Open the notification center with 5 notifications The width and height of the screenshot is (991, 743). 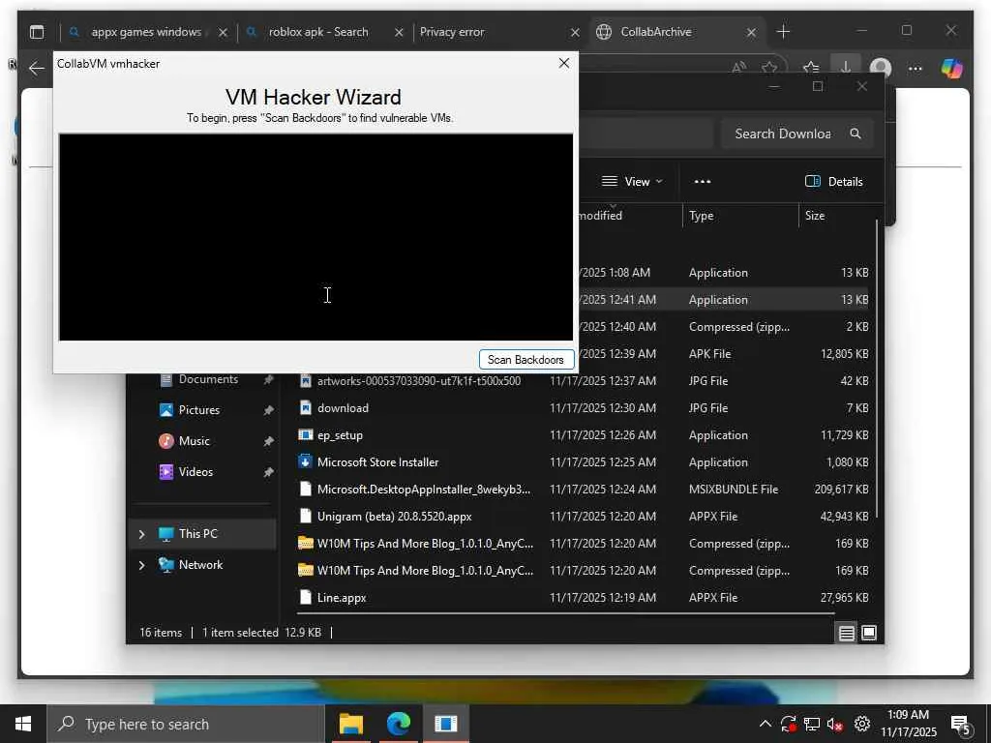pos(960,725)
